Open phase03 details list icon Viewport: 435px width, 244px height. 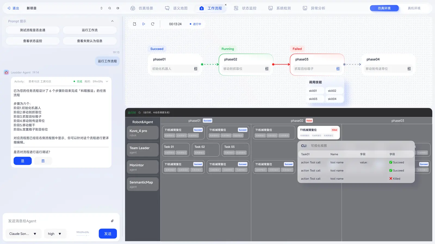coord(338,69)
